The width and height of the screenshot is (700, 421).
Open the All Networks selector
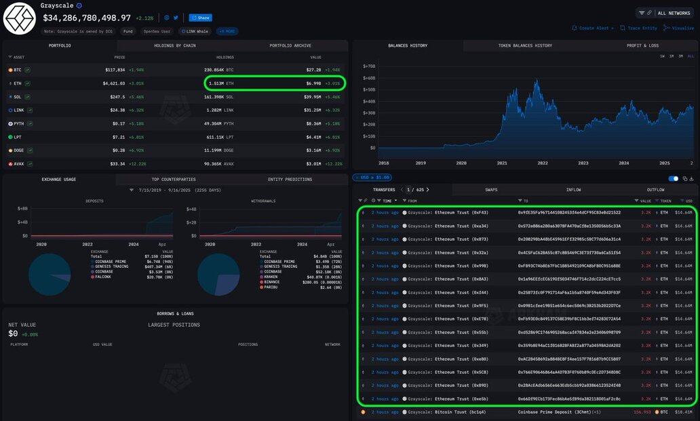point(674,14)
